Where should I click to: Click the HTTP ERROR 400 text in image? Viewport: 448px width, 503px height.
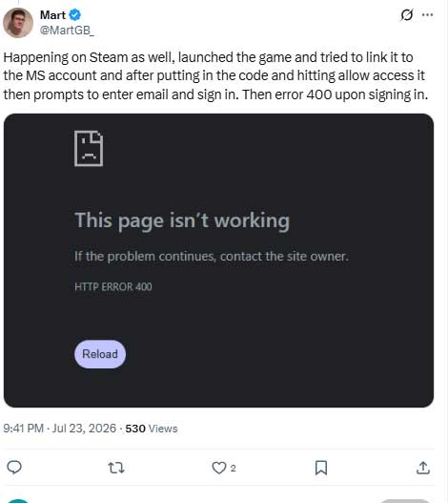[x=113, y=286]
